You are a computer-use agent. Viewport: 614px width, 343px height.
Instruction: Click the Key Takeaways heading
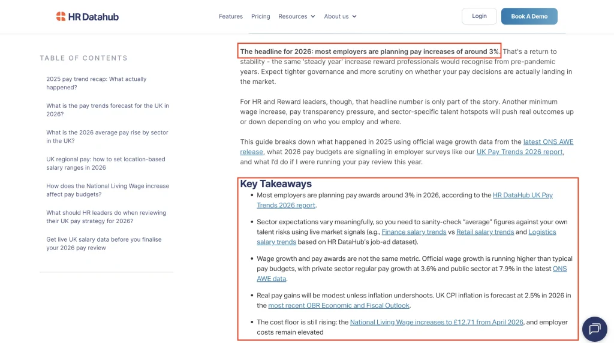click(276, 183)
